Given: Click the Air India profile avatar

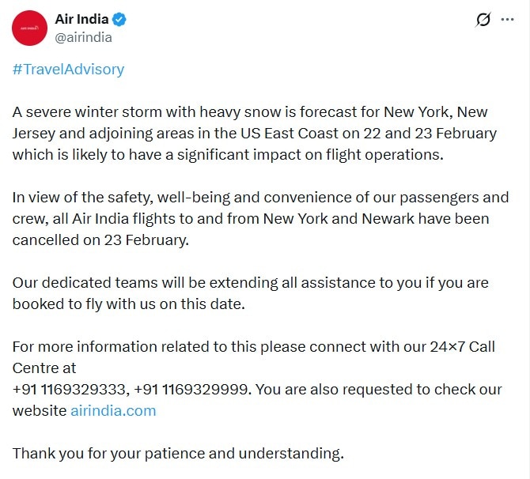Looking at the screenshot, I should [x=29, y=28].
